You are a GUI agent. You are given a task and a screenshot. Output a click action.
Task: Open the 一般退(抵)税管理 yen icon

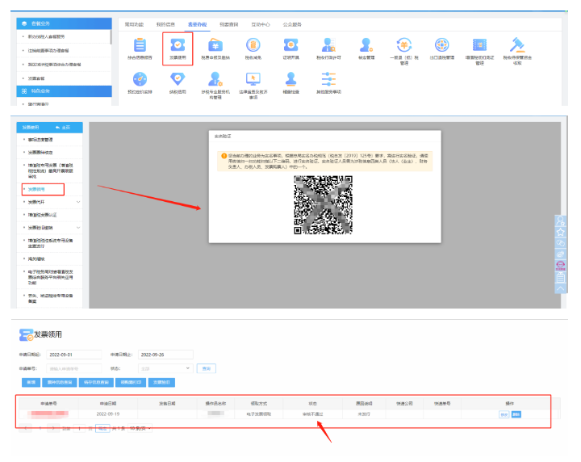404,45
